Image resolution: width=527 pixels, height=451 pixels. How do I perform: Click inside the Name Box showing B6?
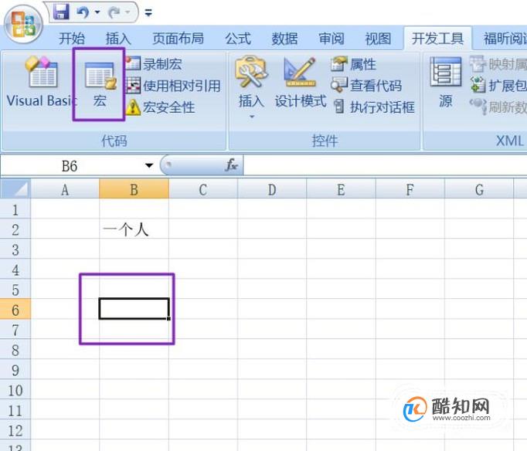pyautogui.click(x=70, y=166)
